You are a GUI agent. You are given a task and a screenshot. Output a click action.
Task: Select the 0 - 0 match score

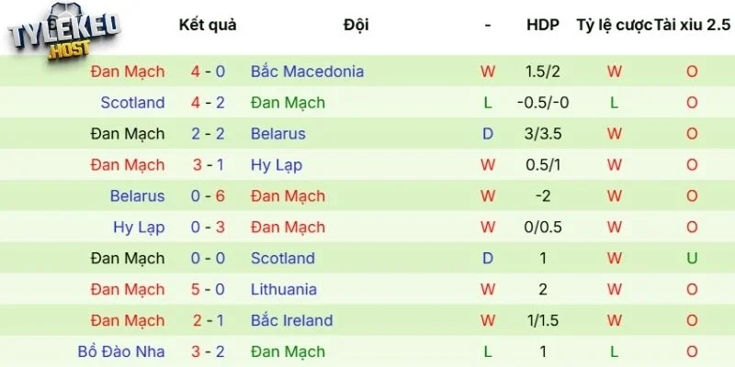[208, 259]
